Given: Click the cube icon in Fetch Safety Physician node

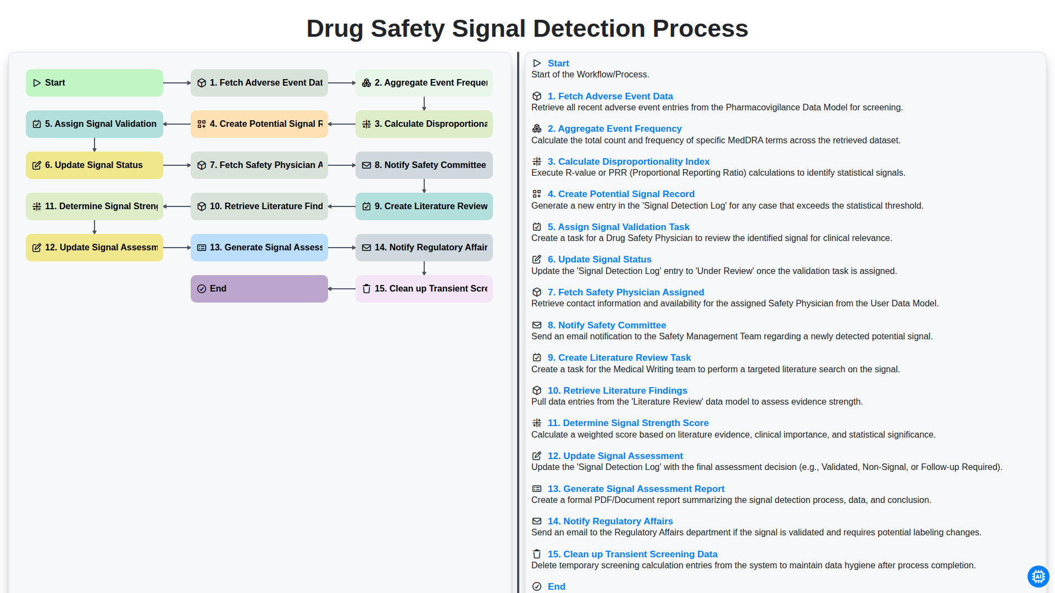Looking at the screenshot, I should [202, 165].
